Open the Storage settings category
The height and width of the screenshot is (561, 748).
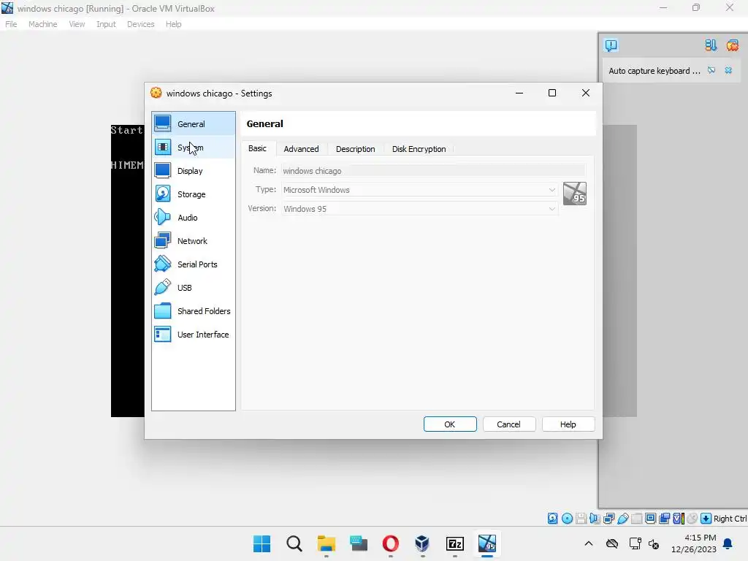coord(193,194)
